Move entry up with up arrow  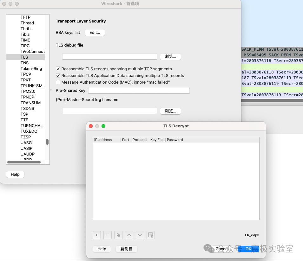click(x=129, y=235)
